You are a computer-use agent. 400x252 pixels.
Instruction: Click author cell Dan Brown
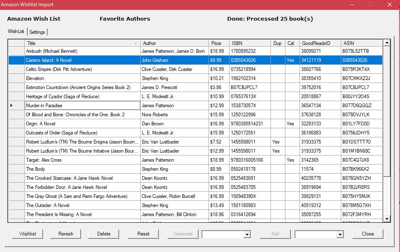pos(175,124)
